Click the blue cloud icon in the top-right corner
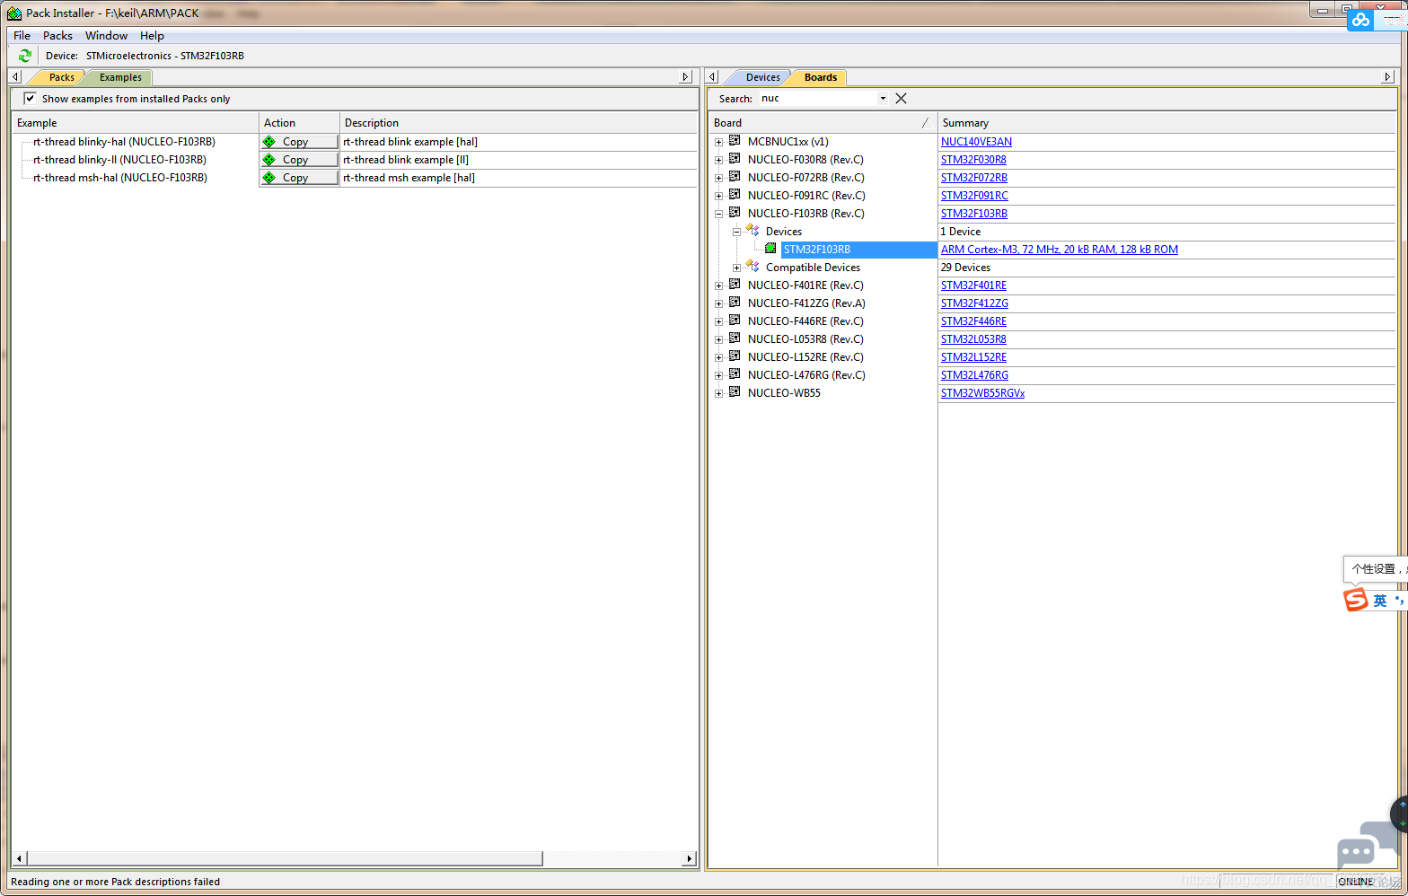 point(1360,19)
